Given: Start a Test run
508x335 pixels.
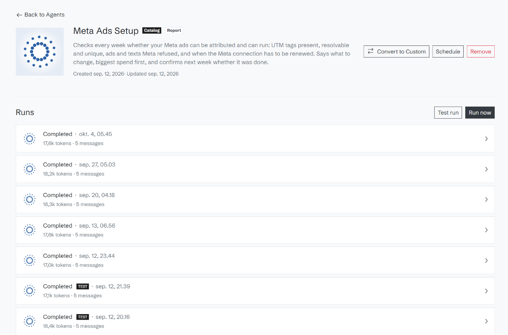Looking at the screenshot, I should [x=448, y=113].
